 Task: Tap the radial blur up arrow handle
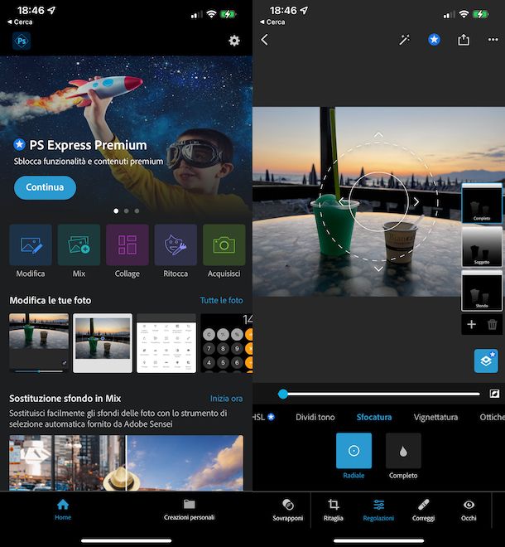click(x=378, y=134)
